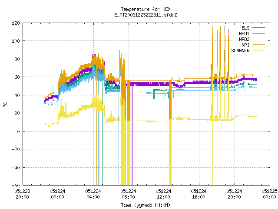Screen dimensions: 278x209
Task: Click the blue NPD2 legend line sample
Action: tap(258, 39)
